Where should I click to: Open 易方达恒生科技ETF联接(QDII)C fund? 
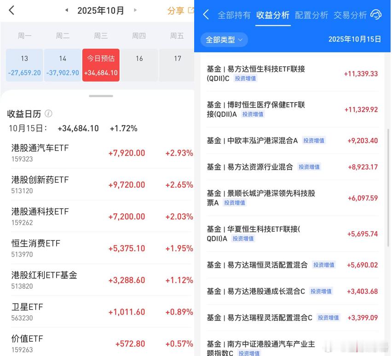click(x=292, y=74)
